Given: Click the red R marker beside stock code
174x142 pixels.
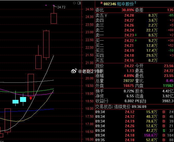Looking at the screenshot, I should pos(102,3).
